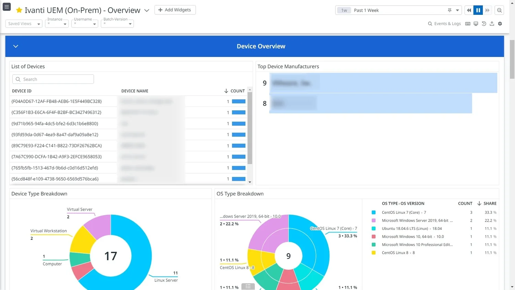Screen dimensions: 515x290
Task: Step time forward with the fast-forward button
Action: pos(488,10)
